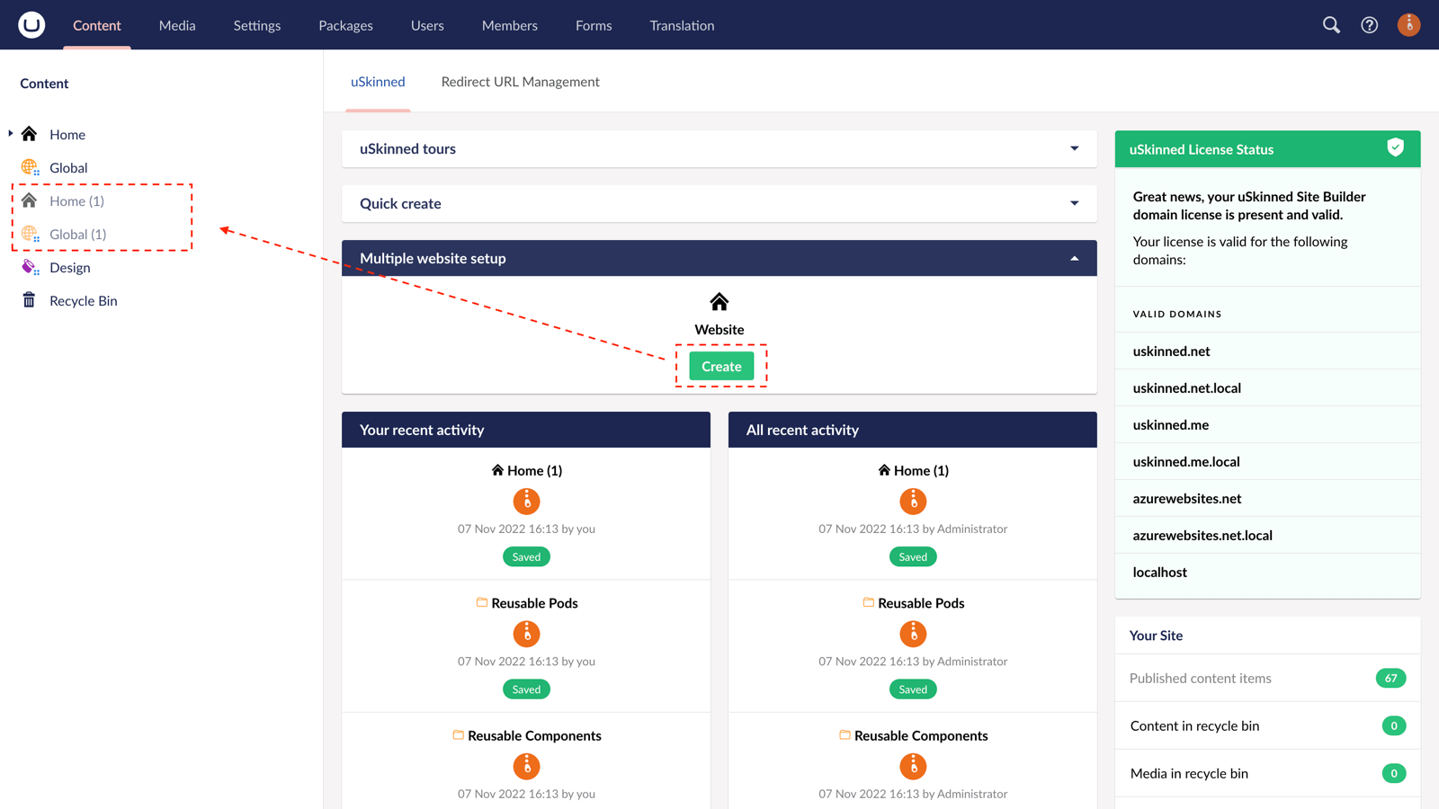Image resolution: width=1439 pixels, height=809 pixels.
Task: Collapse the Multiple website setup panel
Action: [x=1074, y=258]
